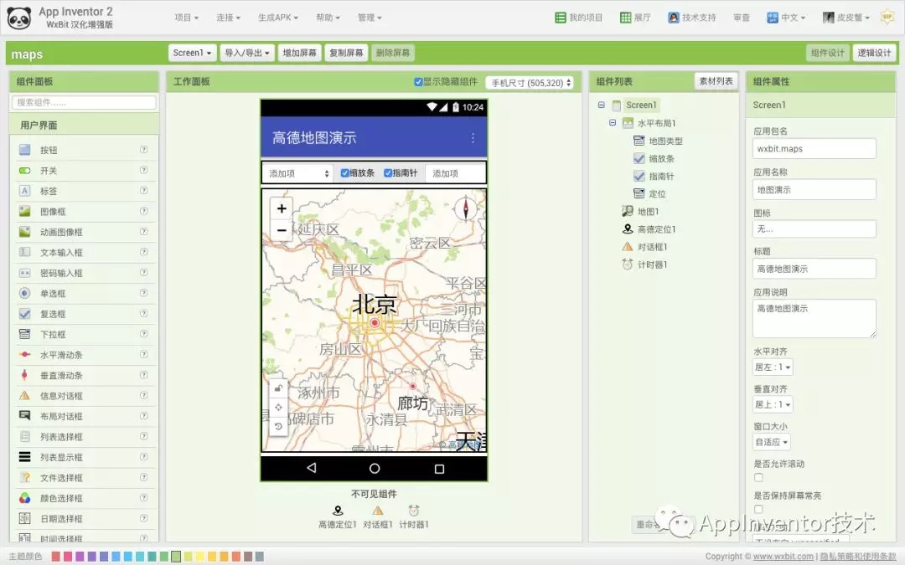The width and height of the screenshot is (905, 565).
Task: Collapse the 水平布局1 tree node
Action: click(x=613, y=123)
